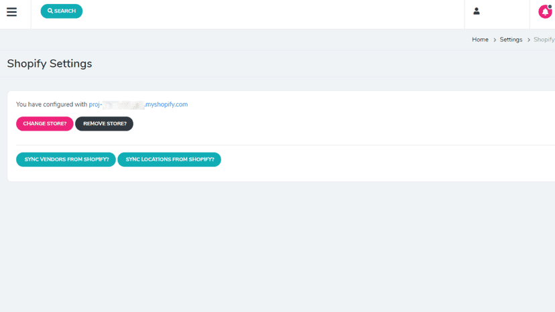This screenshot has width=555, height=312.
Task: Sync locations from Shopify
Action: (169, 159)
